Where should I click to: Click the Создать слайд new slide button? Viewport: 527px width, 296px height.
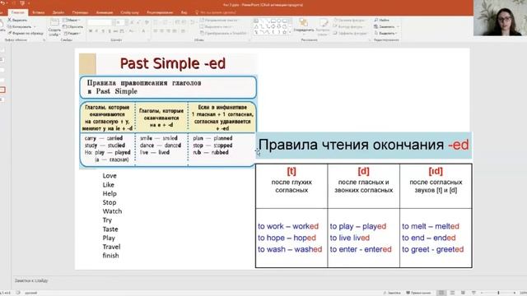click(54, 27)
